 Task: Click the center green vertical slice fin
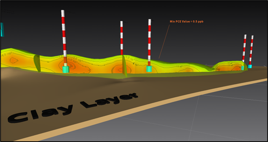124,66
